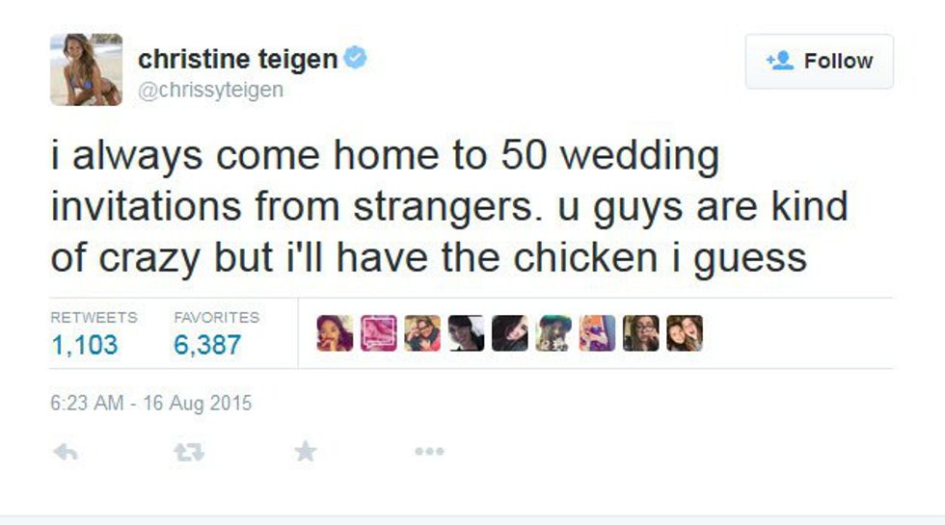
Task: Click the last avatar showing two girls
Action: point(685,333)
